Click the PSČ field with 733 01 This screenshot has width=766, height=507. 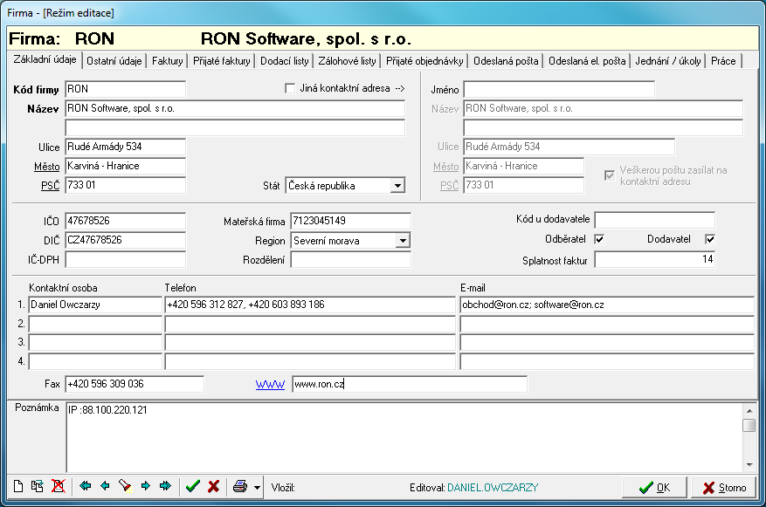click(x=126, y=185)
